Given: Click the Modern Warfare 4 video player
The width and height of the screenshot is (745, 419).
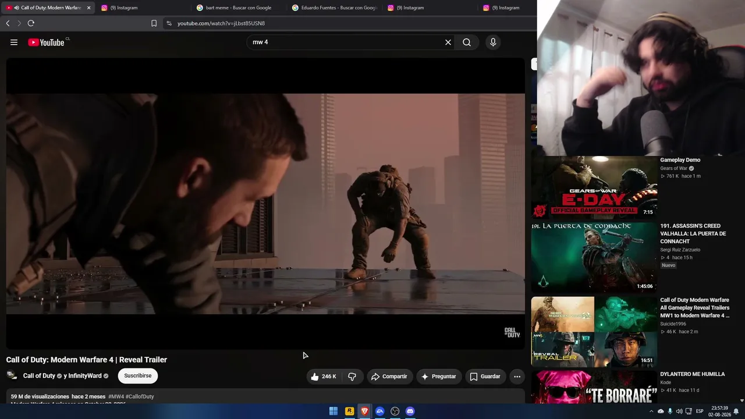Looking at the screenshot, I should click(x=265, y=204).
